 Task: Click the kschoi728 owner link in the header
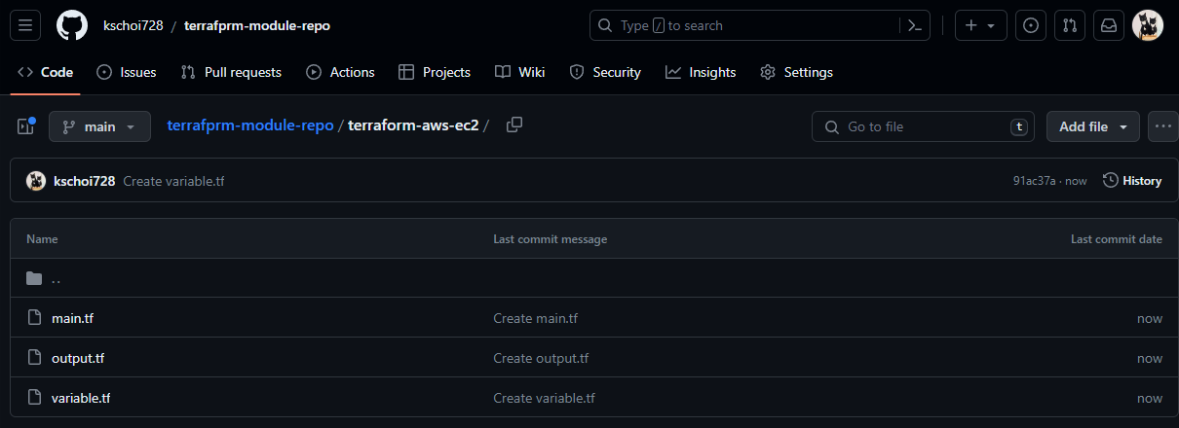[x=133, y=25]
